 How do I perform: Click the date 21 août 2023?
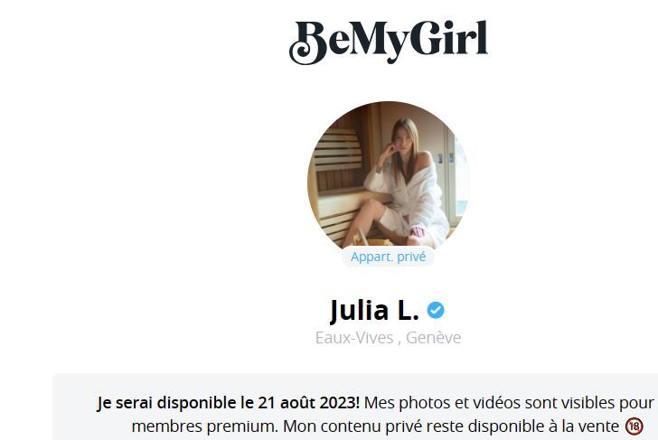coord(309,403)
